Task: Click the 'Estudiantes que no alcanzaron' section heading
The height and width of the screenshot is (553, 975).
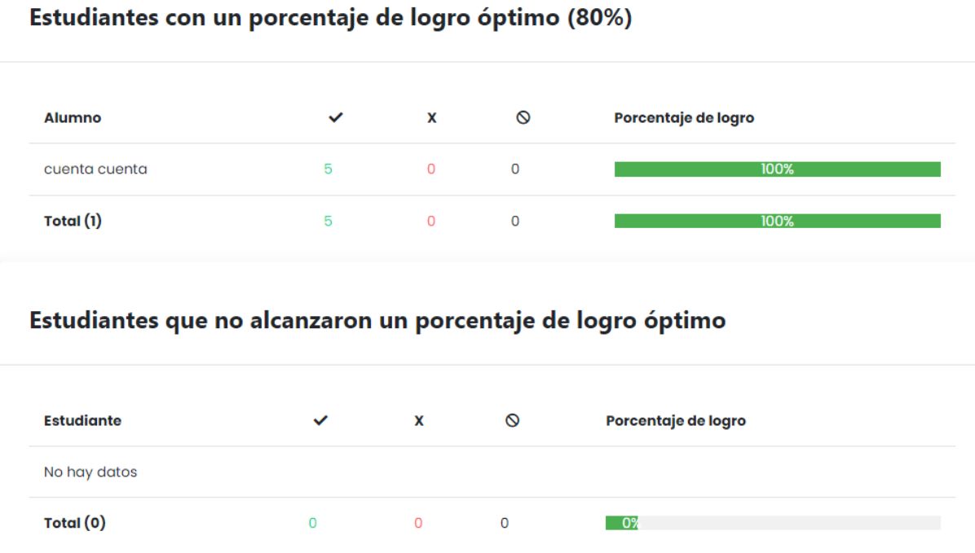Action: click(x=377, y=320)
